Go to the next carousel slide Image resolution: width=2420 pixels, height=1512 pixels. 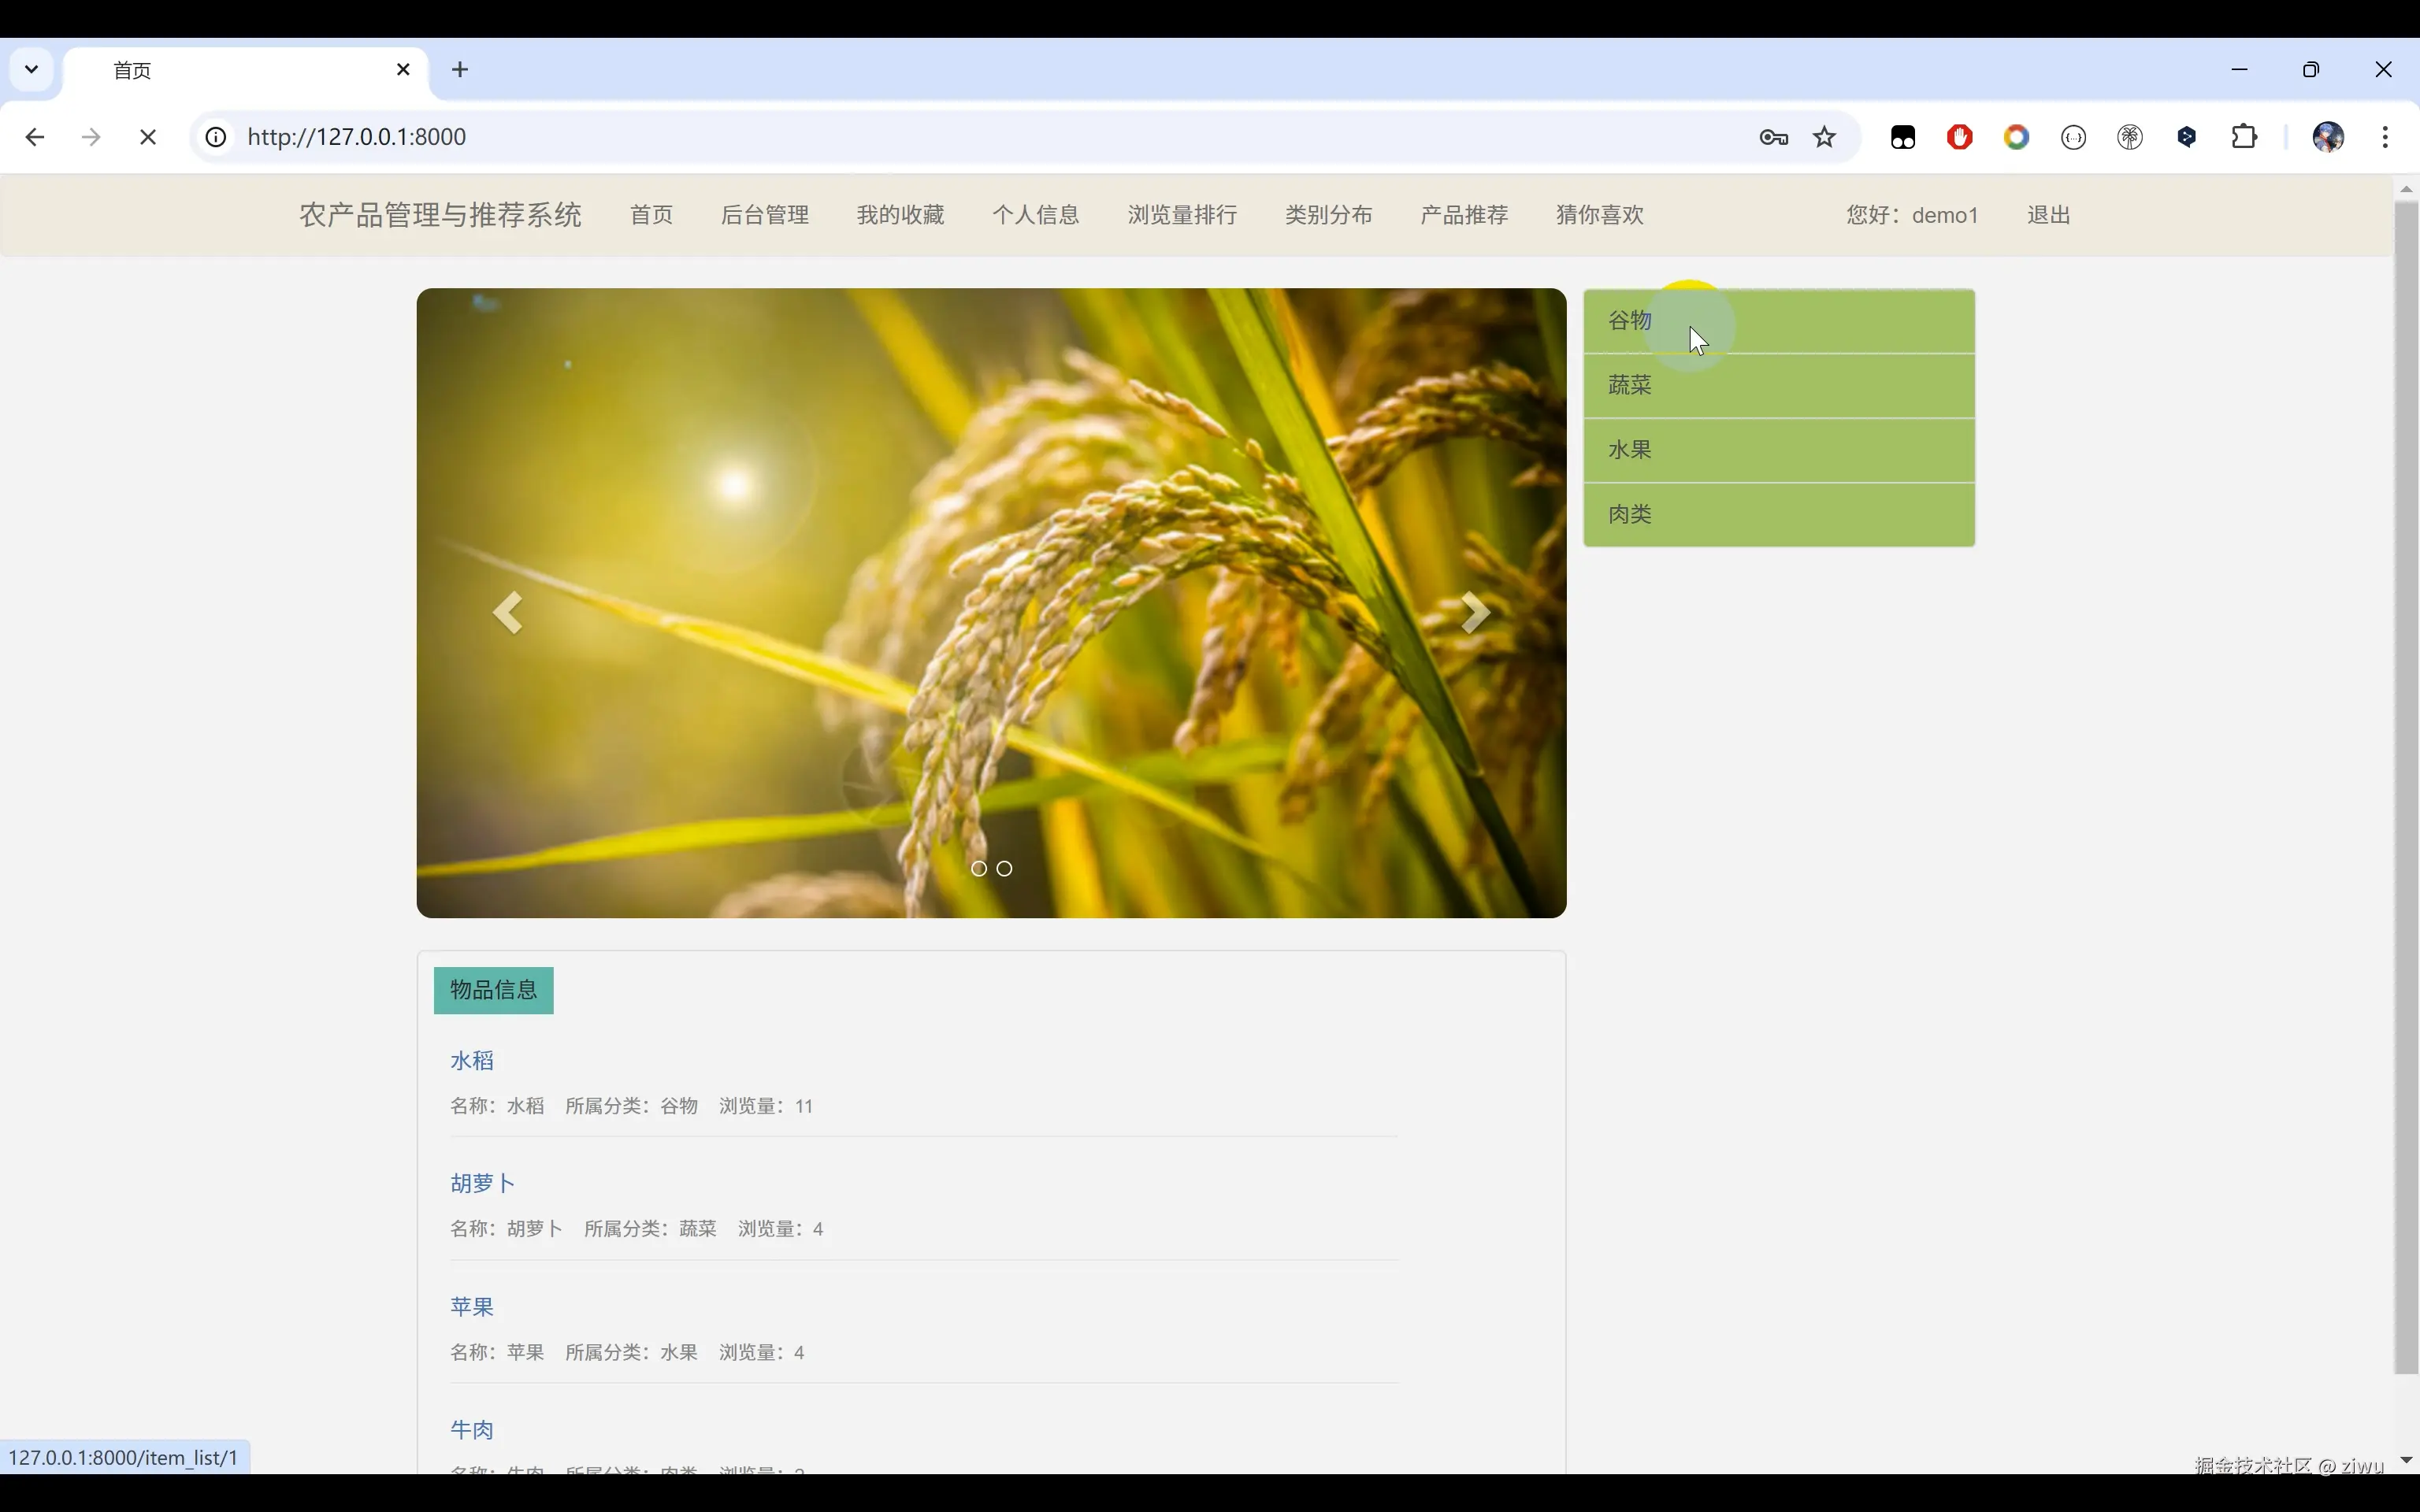[1475, 612]
